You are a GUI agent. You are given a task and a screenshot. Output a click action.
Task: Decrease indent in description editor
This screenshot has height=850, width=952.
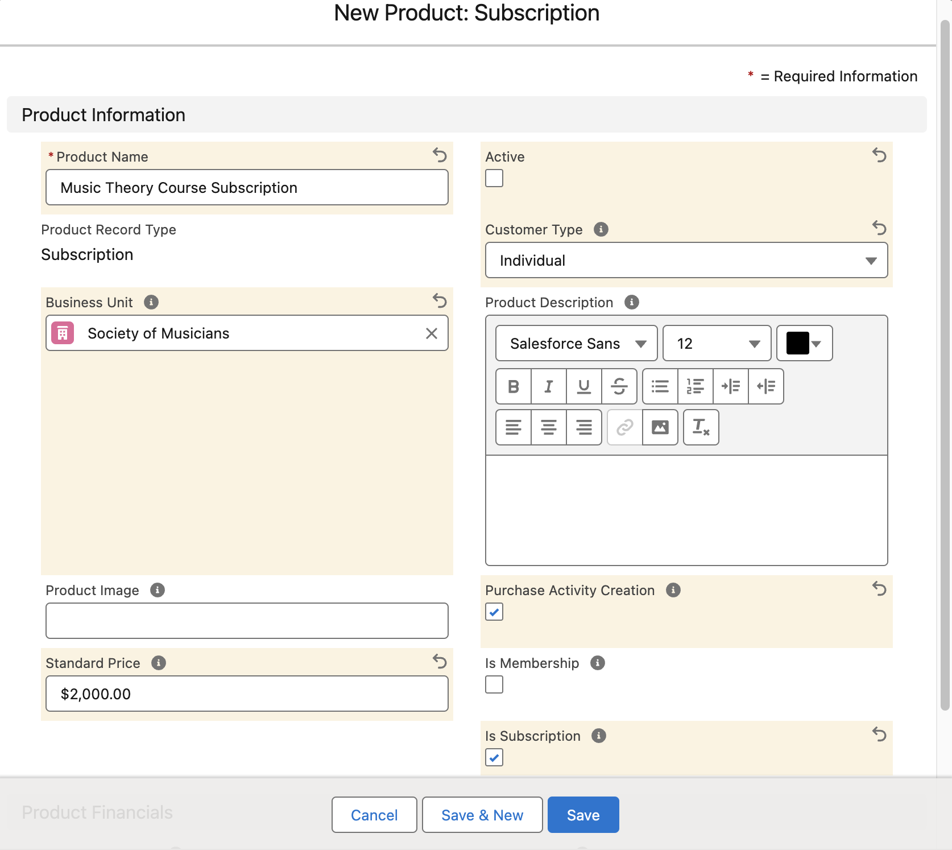(x=766, y=386)
